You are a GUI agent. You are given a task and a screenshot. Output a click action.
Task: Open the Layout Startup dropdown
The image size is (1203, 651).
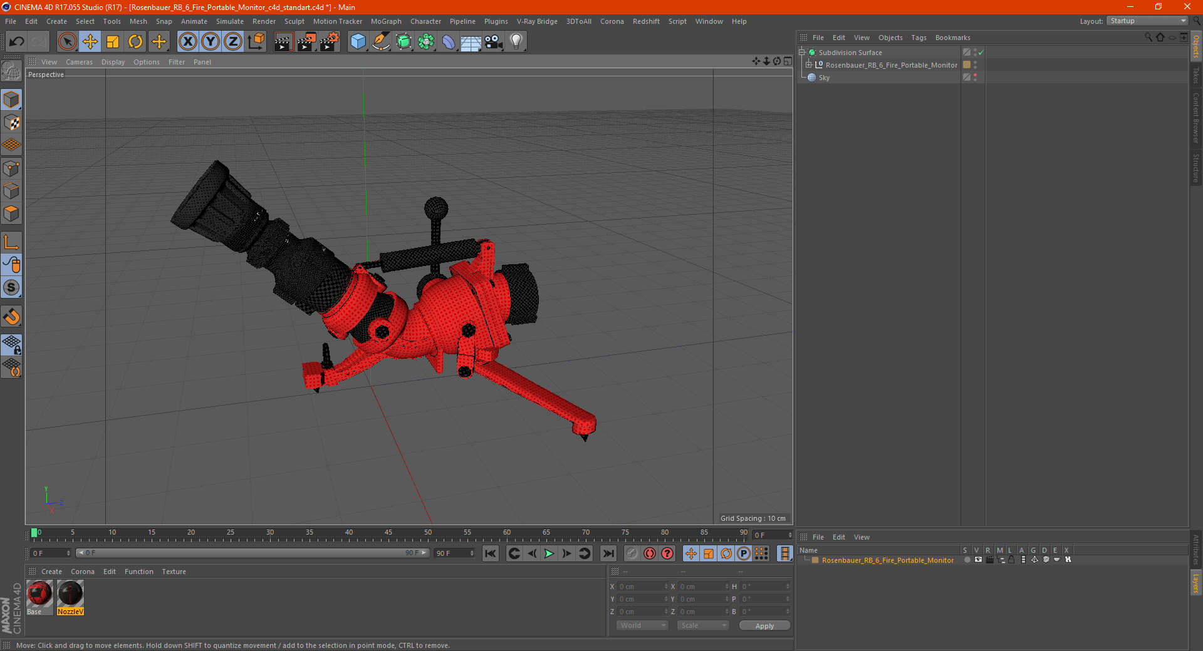tap(1148, 21)
